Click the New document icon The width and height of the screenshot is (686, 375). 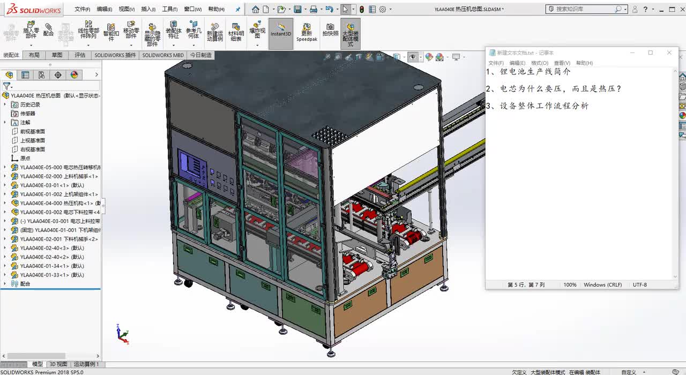(x=265, y=9)
